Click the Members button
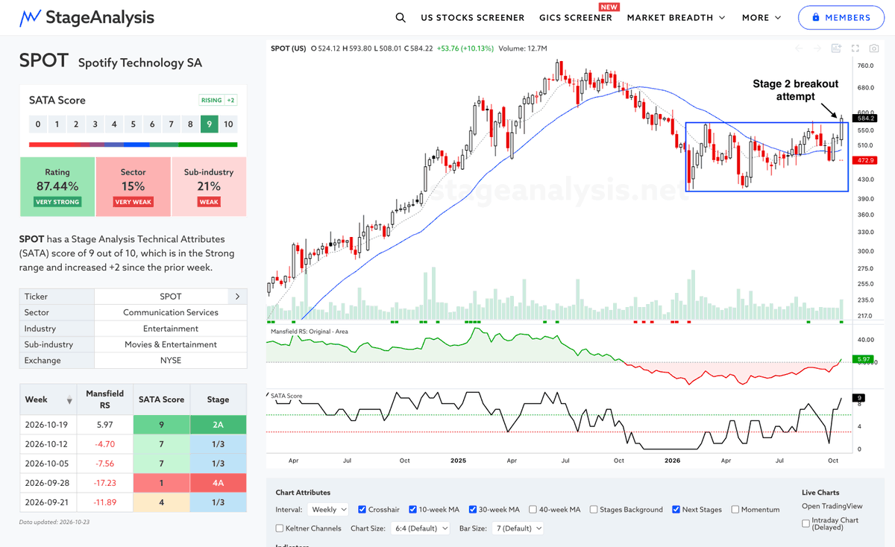895x547 pixels. click(841, 17)
